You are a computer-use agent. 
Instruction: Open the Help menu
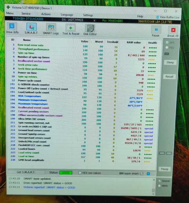140,17
